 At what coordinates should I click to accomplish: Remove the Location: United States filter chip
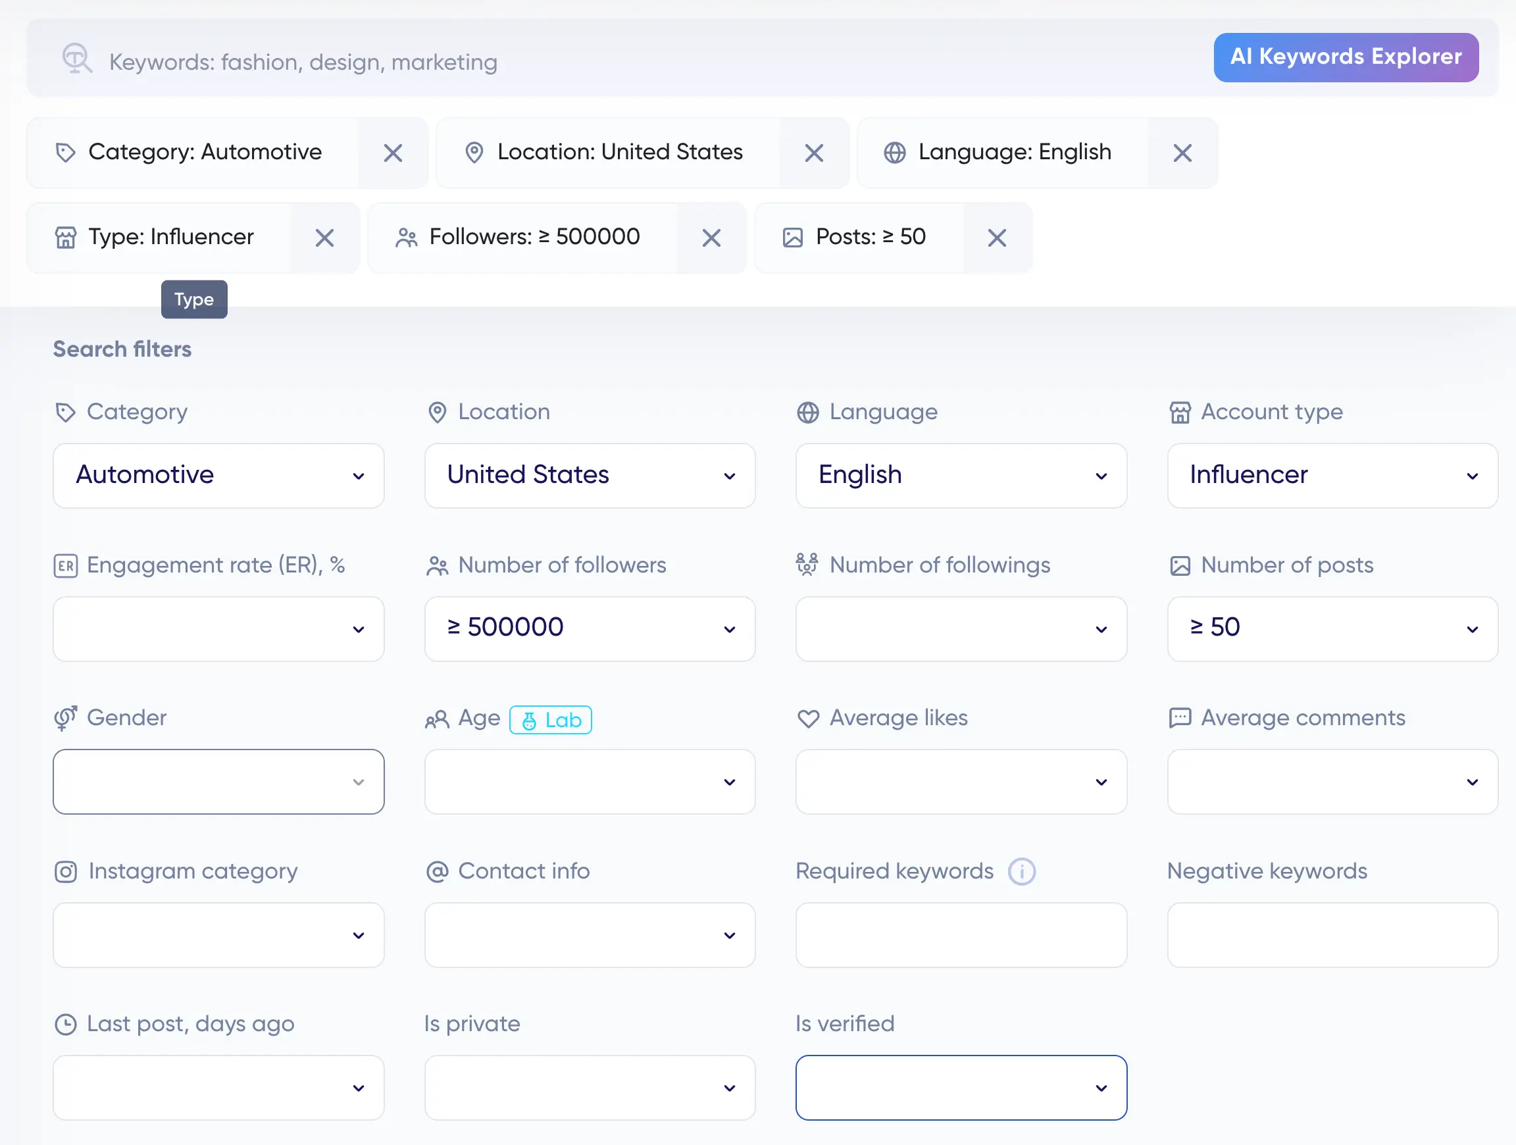point(813,153)
